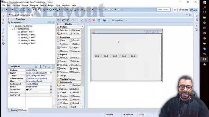Open the background property editor button
The image size is (209, 117).
(x=51, y=84)
